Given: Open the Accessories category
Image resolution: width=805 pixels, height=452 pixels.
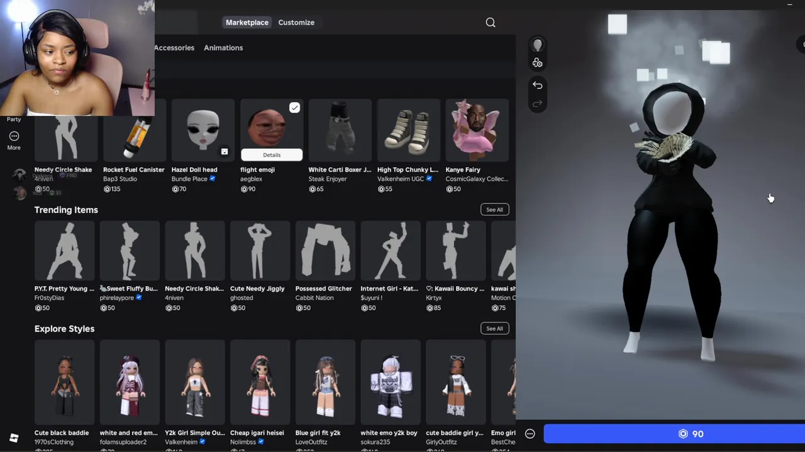Looking at the screenshot, I should coord(174,48).
